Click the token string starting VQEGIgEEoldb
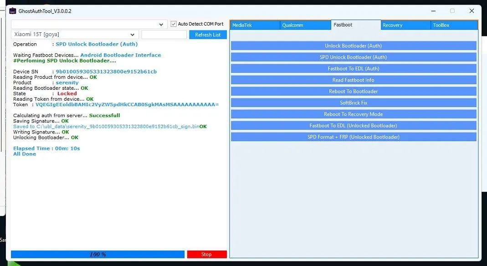Image resolution: width=487 pixels, height=266 pixels. click(x=127, y=105)
